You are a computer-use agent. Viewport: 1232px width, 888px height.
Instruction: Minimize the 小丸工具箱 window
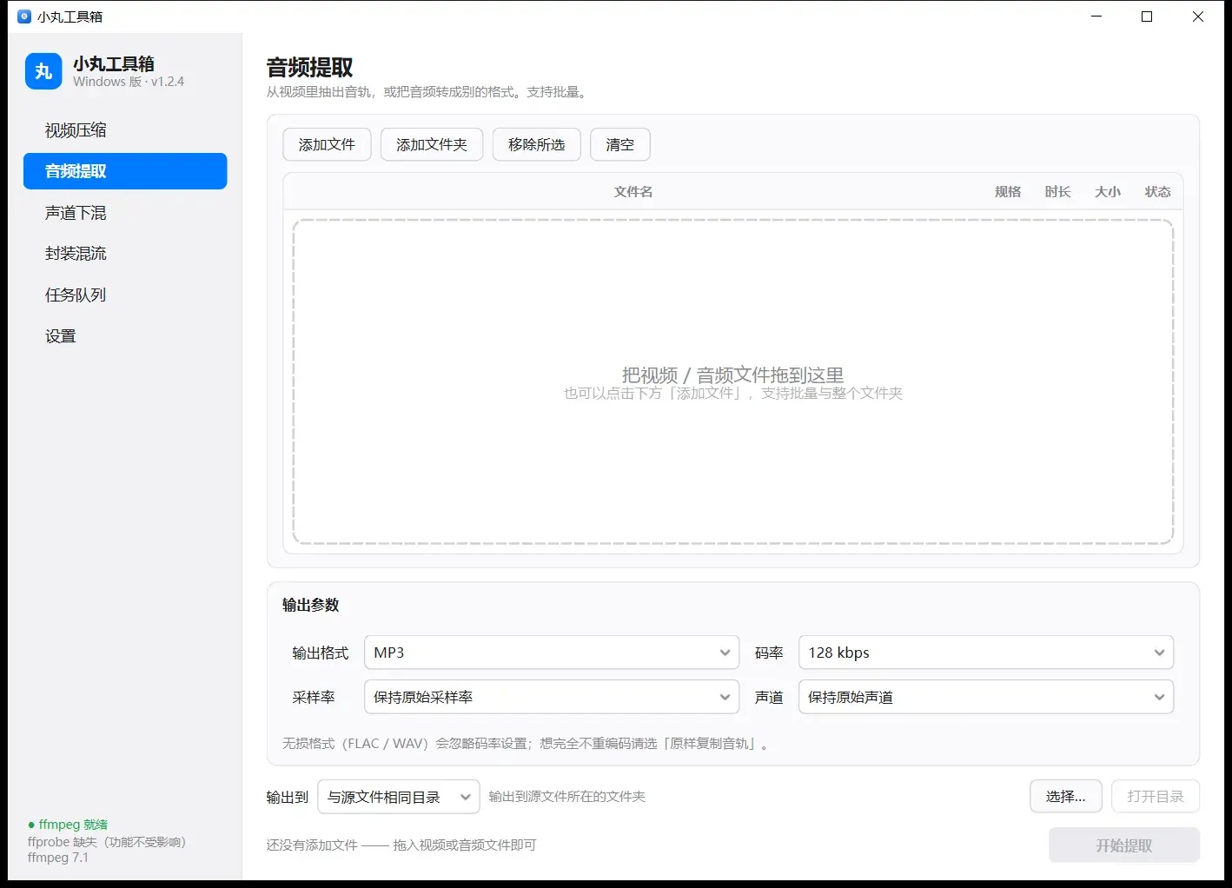[x=1096, y=17]
